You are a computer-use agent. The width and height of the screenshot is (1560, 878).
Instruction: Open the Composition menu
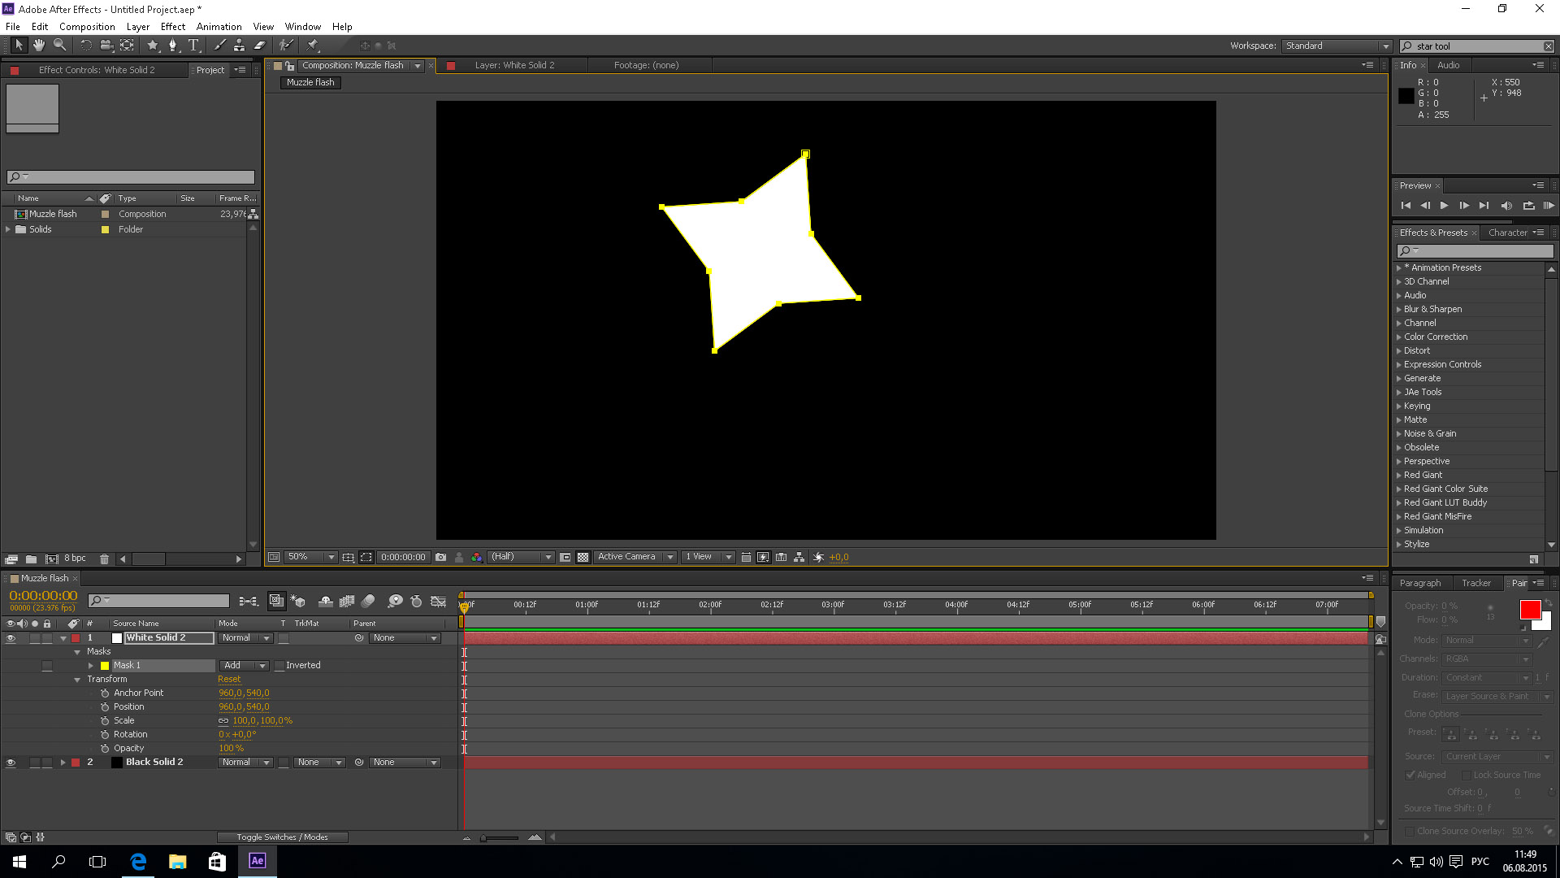point(85,27)
